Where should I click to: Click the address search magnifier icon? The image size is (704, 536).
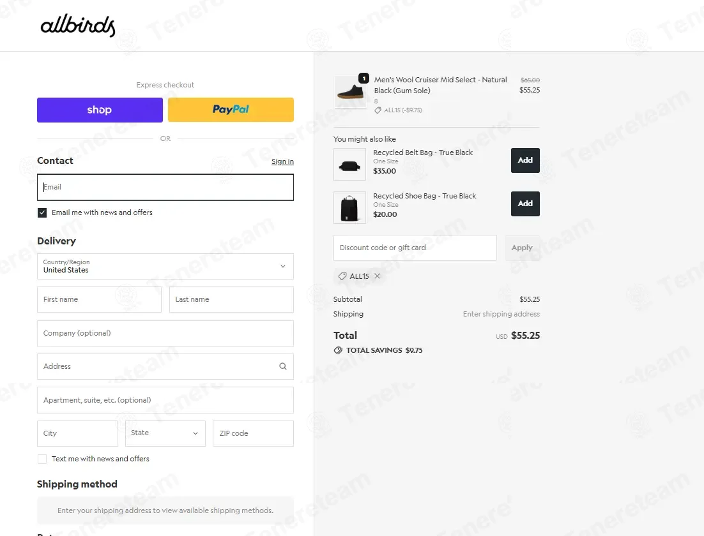[283, 366]
